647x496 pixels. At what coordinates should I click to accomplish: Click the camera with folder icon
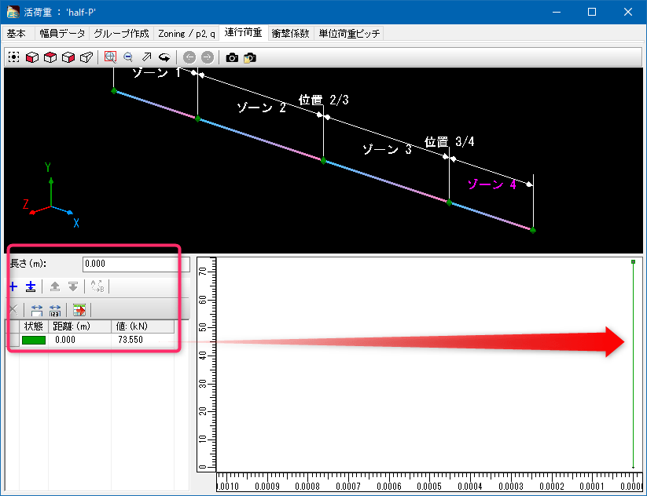tap(250, 57)
